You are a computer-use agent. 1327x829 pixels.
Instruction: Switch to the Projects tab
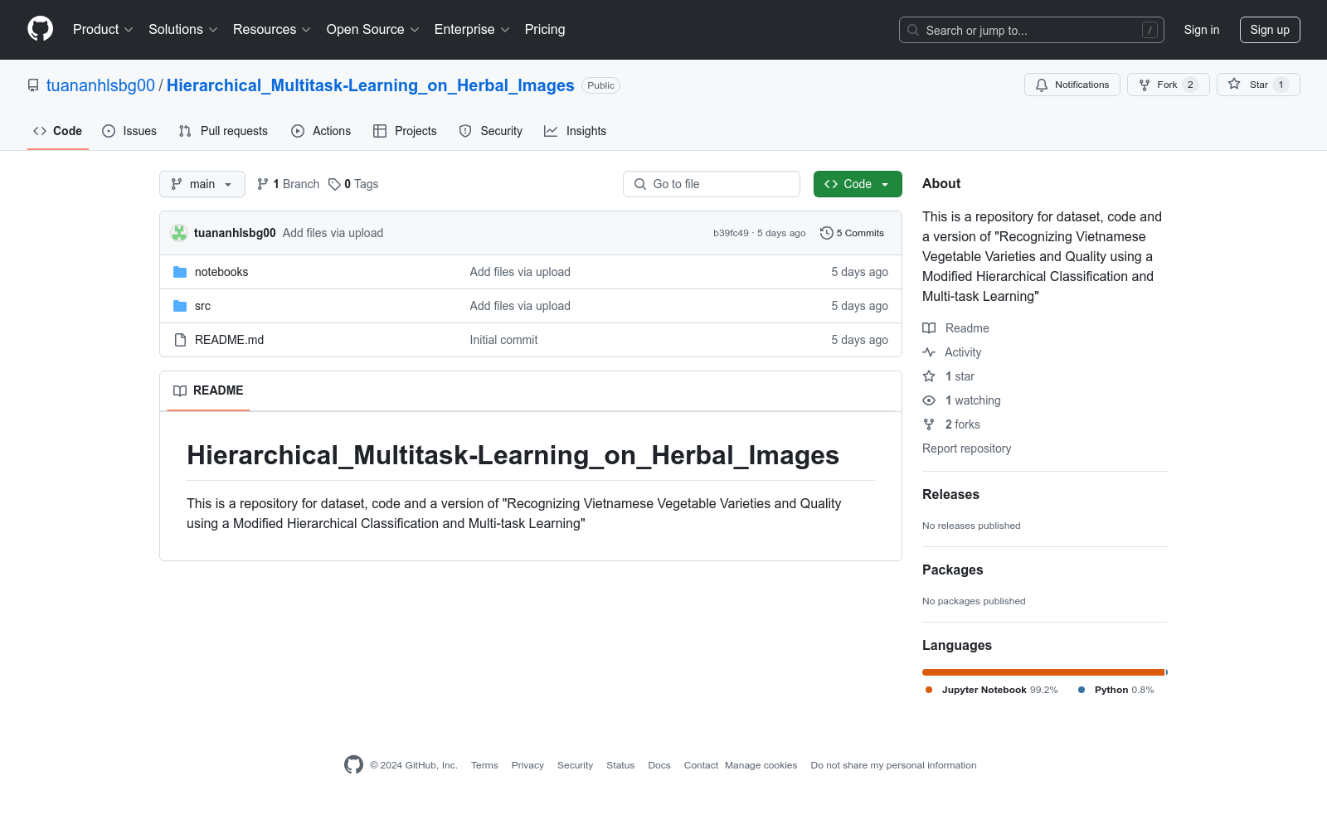coord(405,131)
